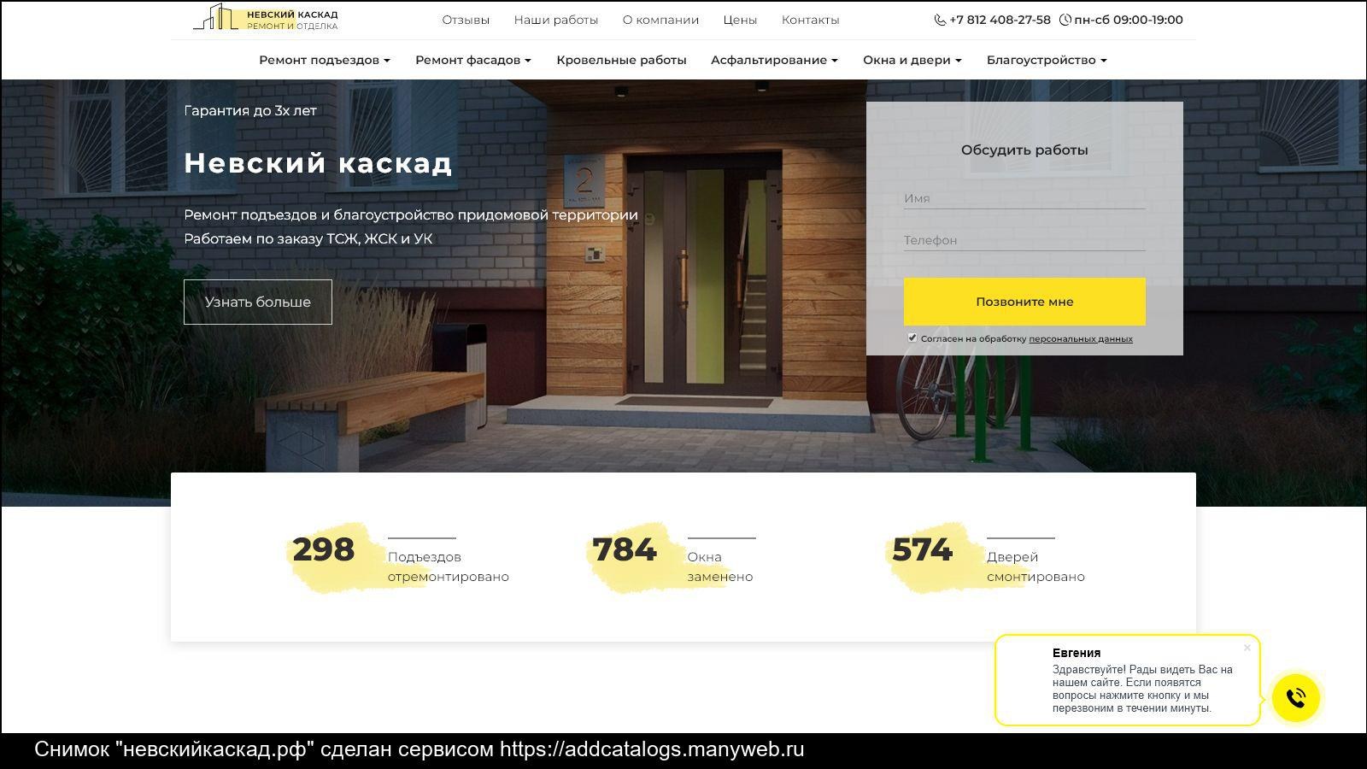Focus the Имя input field
This screenshot has height=769, width=1367.
pyautogui.click(x=1024, y=198)
